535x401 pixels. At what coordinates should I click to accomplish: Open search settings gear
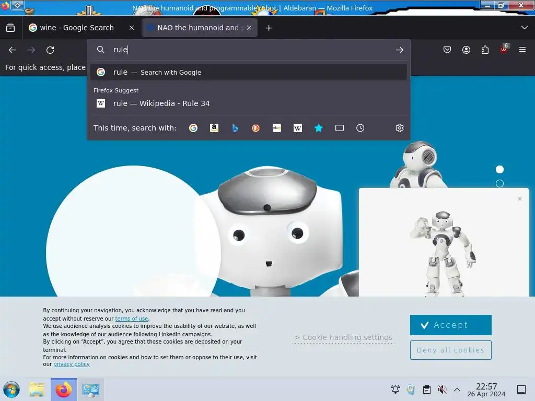pos(400,128)
